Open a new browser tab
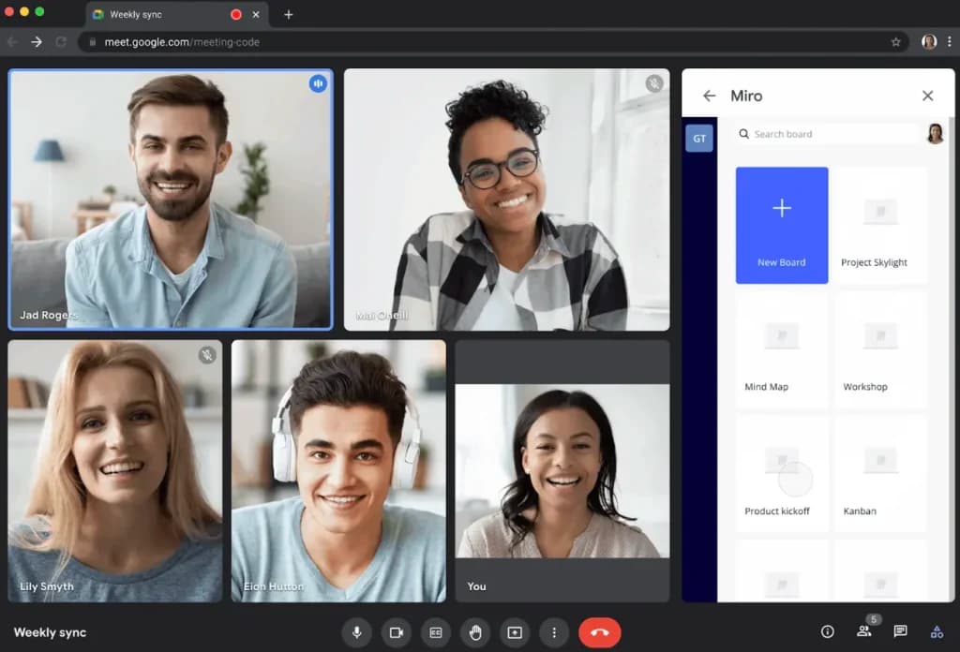The width and height of the screenshot is (960, 652). coord(289,14)
